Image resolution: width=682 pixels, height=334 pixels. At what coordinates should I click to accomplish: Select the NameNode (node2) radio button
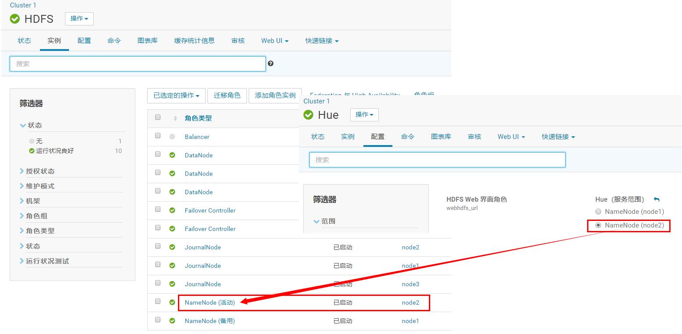click(598, 225)
